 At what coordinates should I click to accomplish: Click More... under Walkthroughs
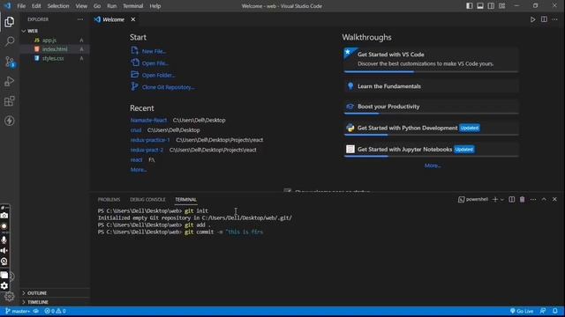pos(433,166)
